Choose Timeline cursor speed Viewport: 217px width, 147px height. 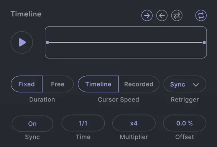point(98,84)
